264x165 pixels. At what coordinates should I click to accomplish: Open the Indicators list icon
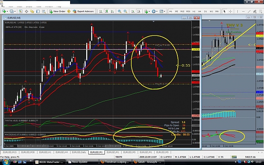point(146,11)
